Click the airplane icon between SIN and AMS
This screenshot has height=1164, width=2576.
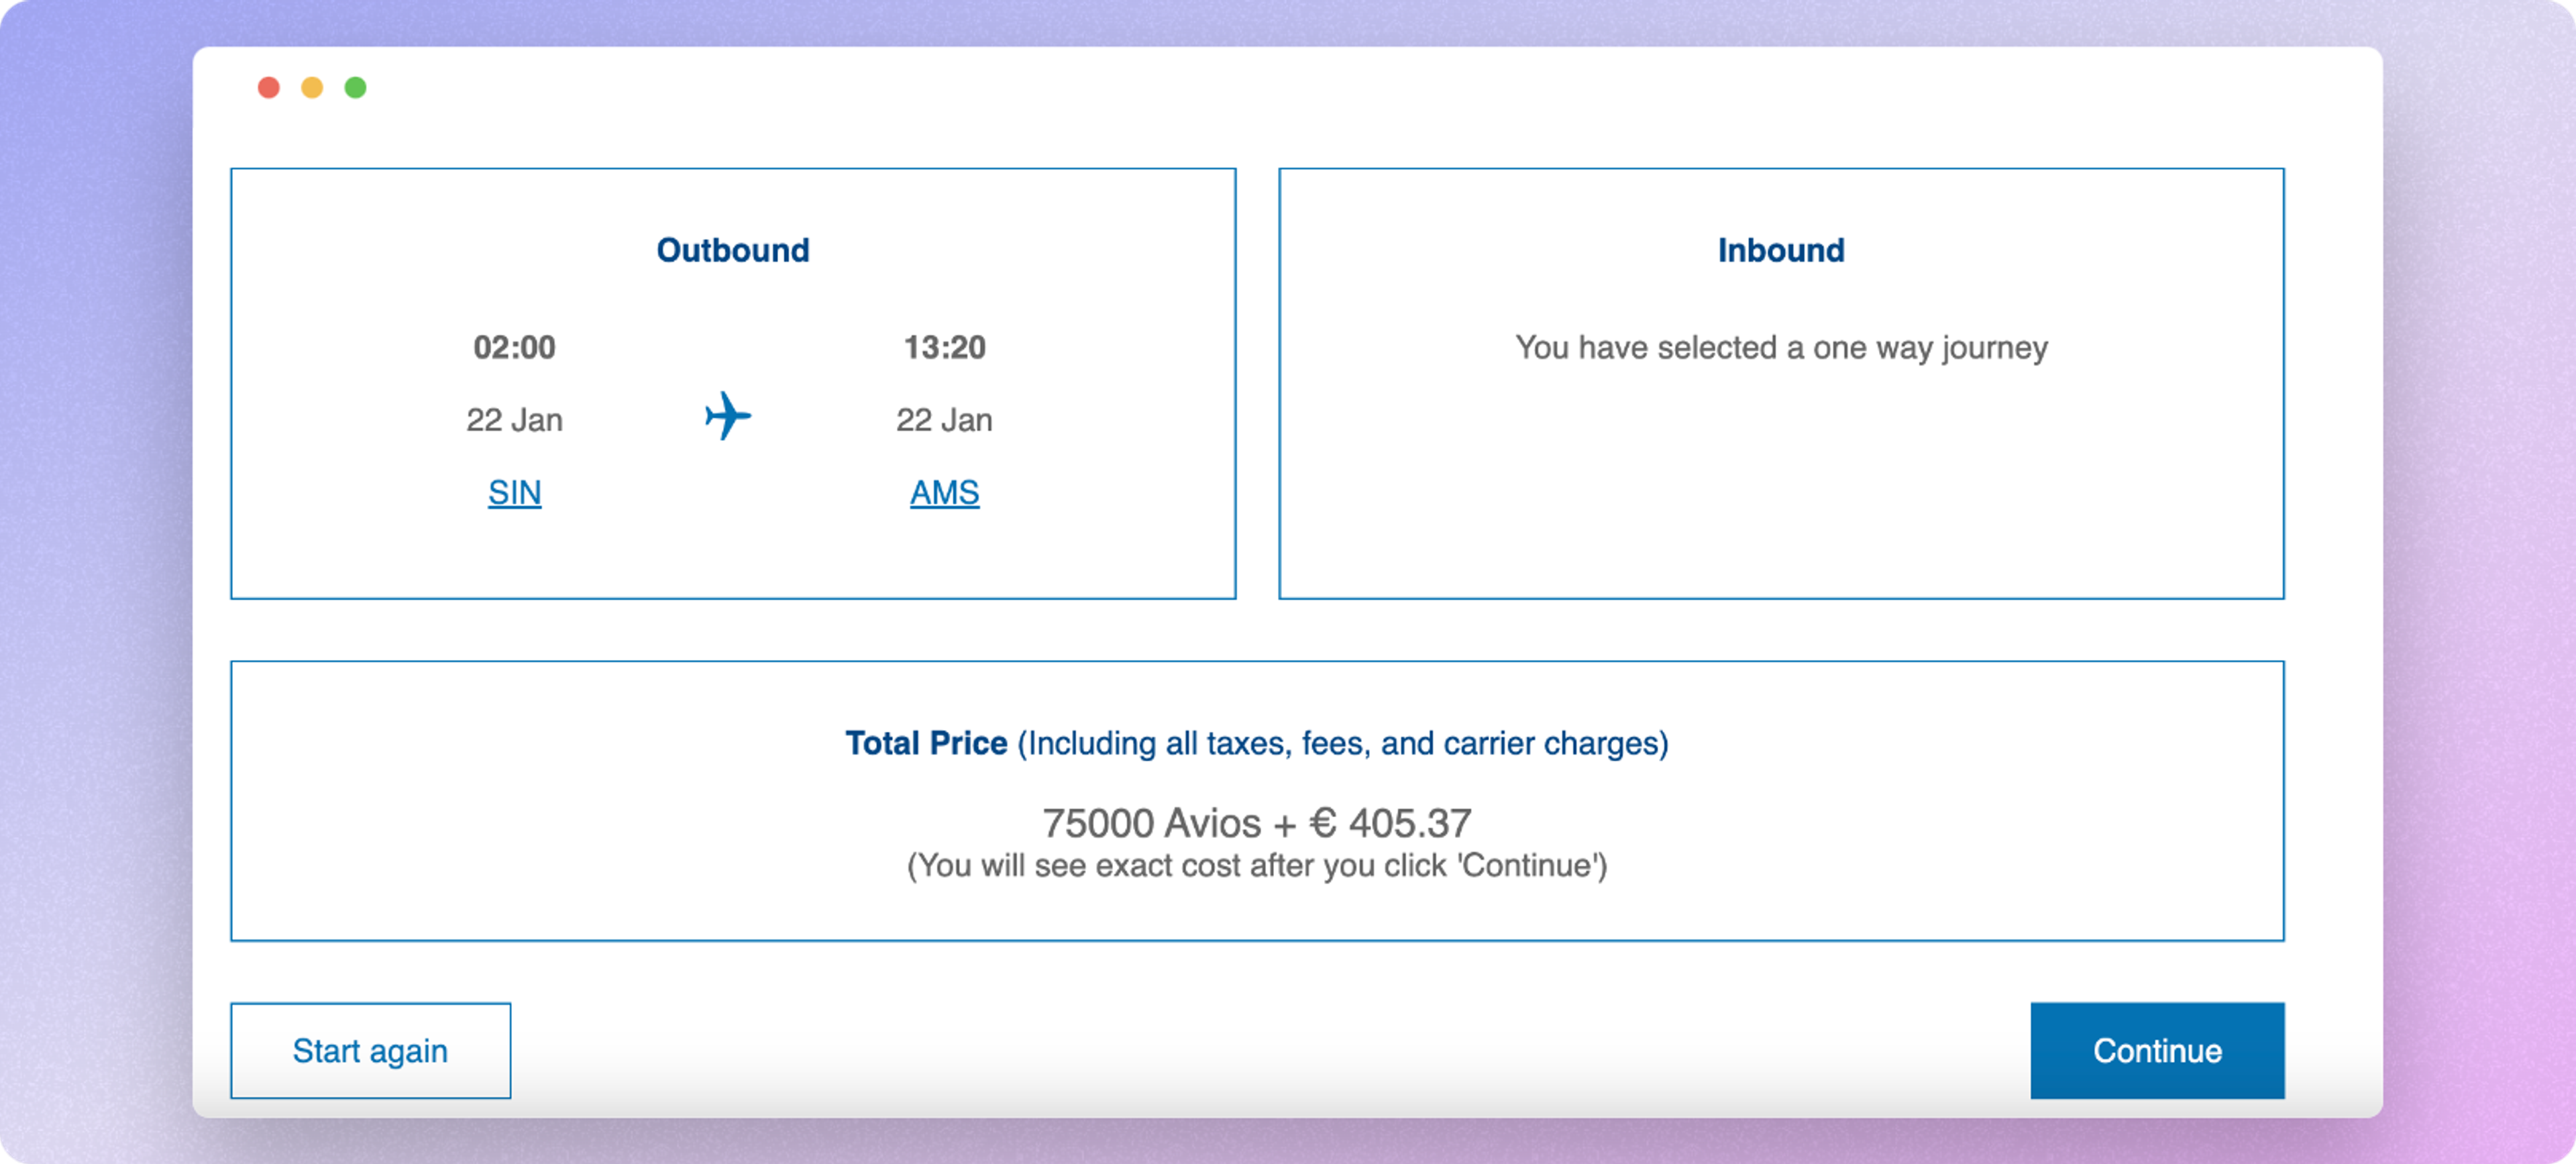click(728, 416)
